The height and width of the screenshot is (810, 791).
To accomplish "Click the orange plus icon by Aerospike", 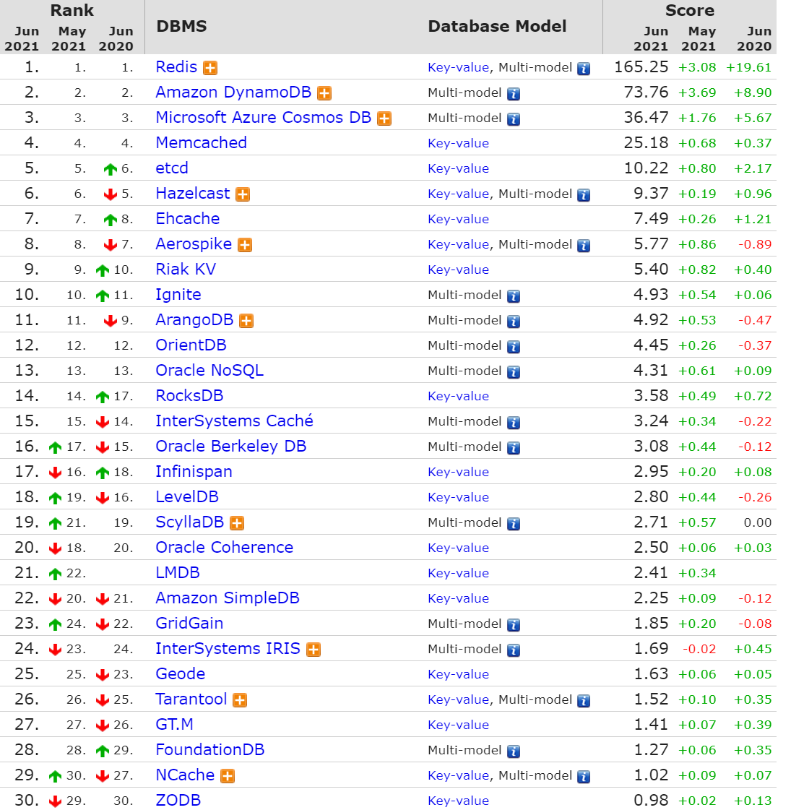I will [245, 246].
